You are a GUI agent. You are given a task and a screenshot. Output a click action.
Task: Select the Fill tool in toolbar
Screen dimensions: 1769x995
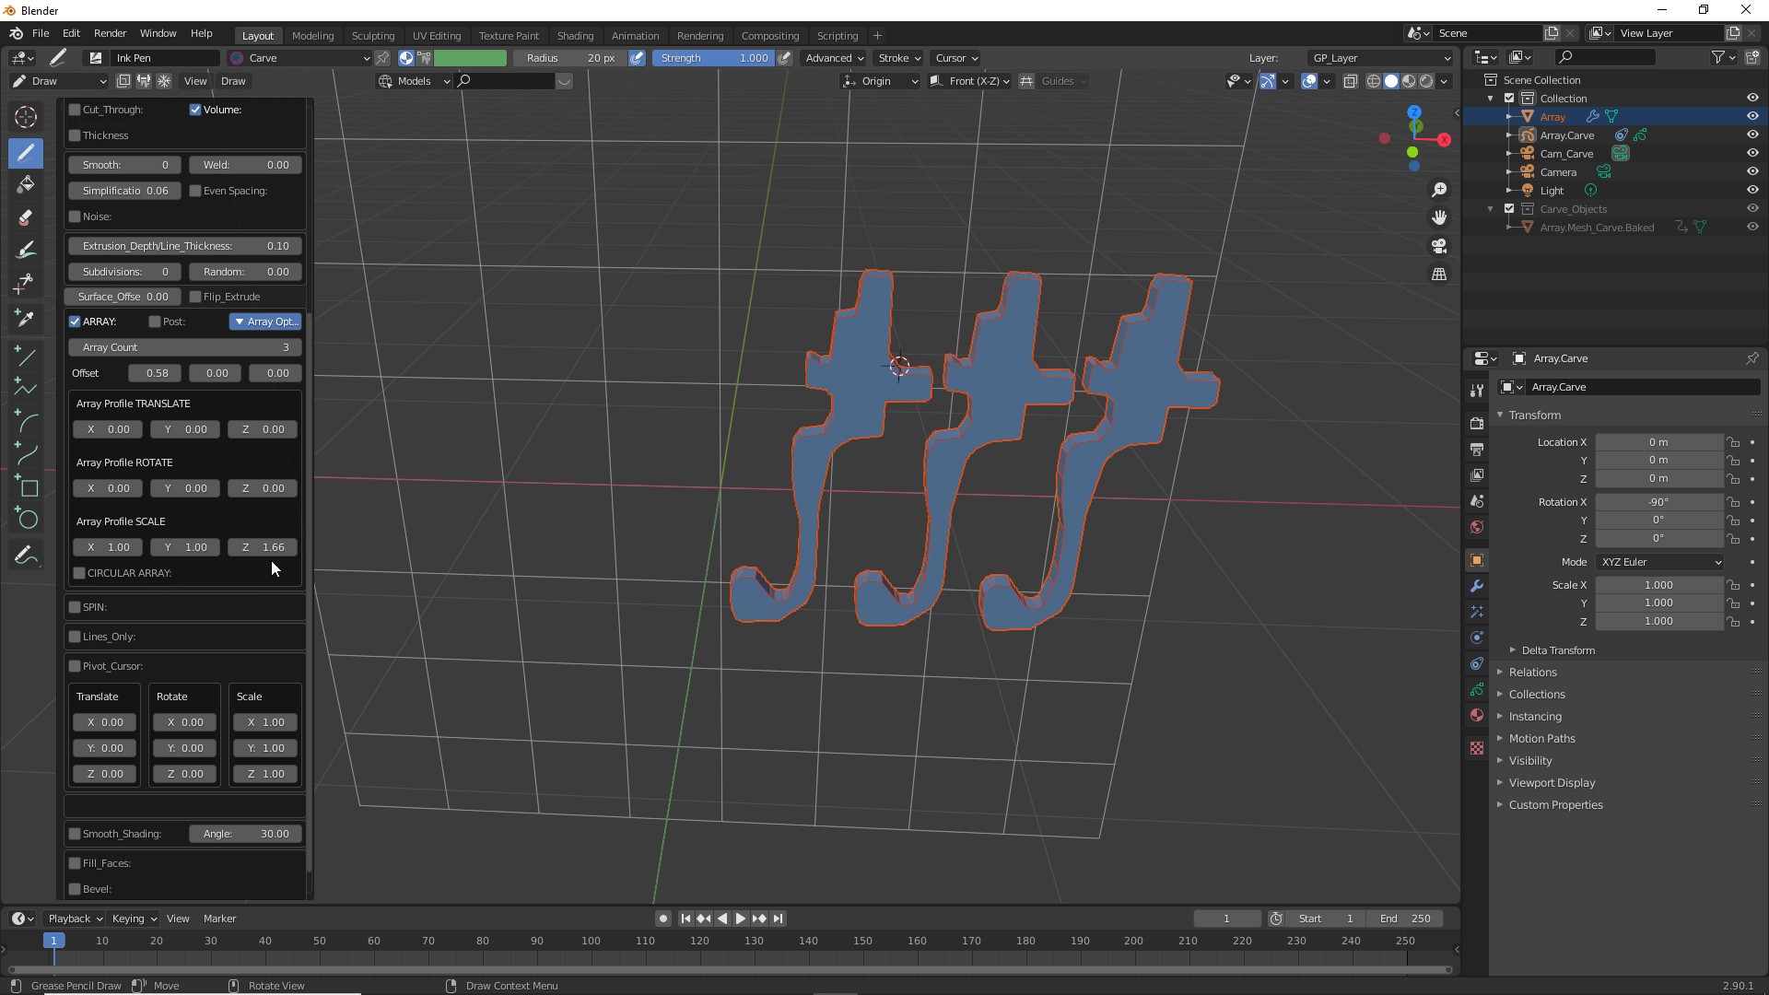[26, 184]
